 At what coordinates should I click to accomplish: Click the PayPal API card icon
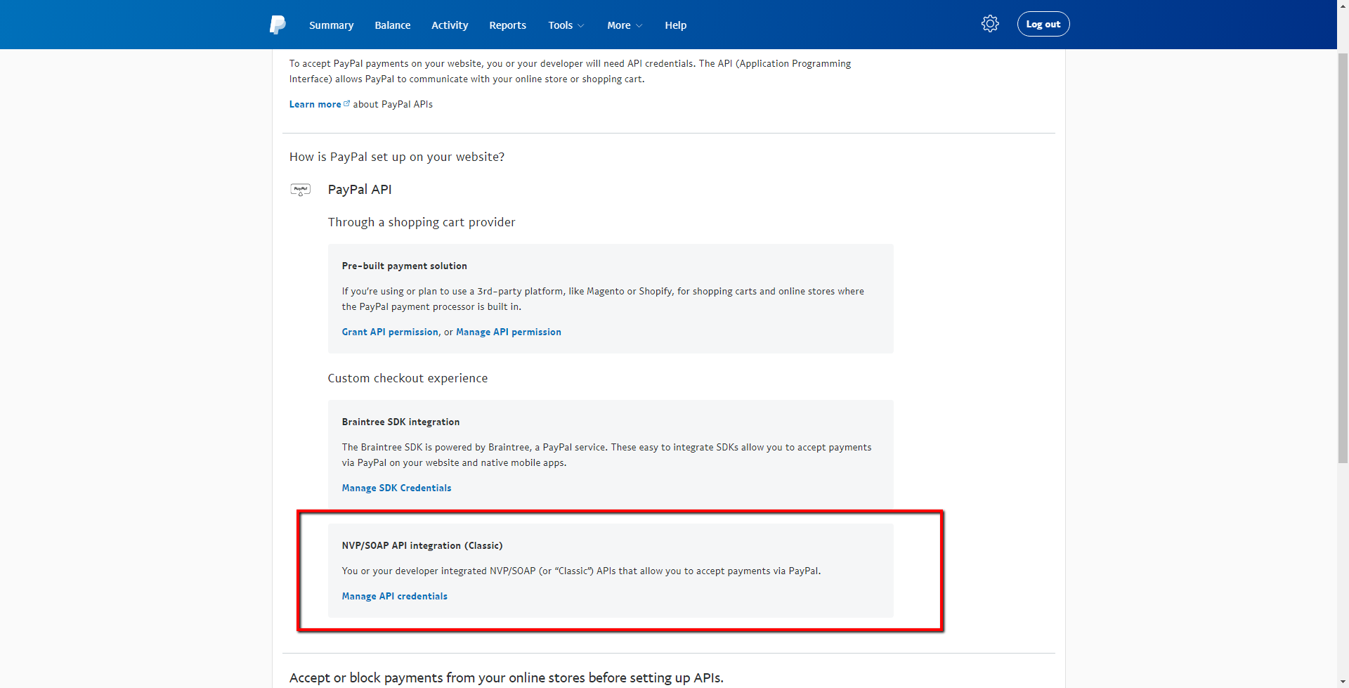301,190
